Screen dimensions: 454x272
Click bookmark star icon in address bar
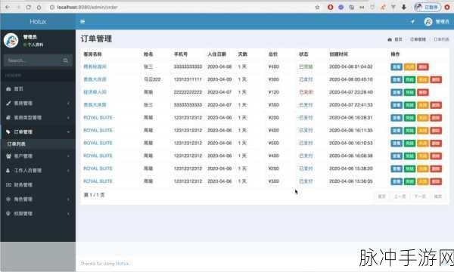click(x=317, y=8)
